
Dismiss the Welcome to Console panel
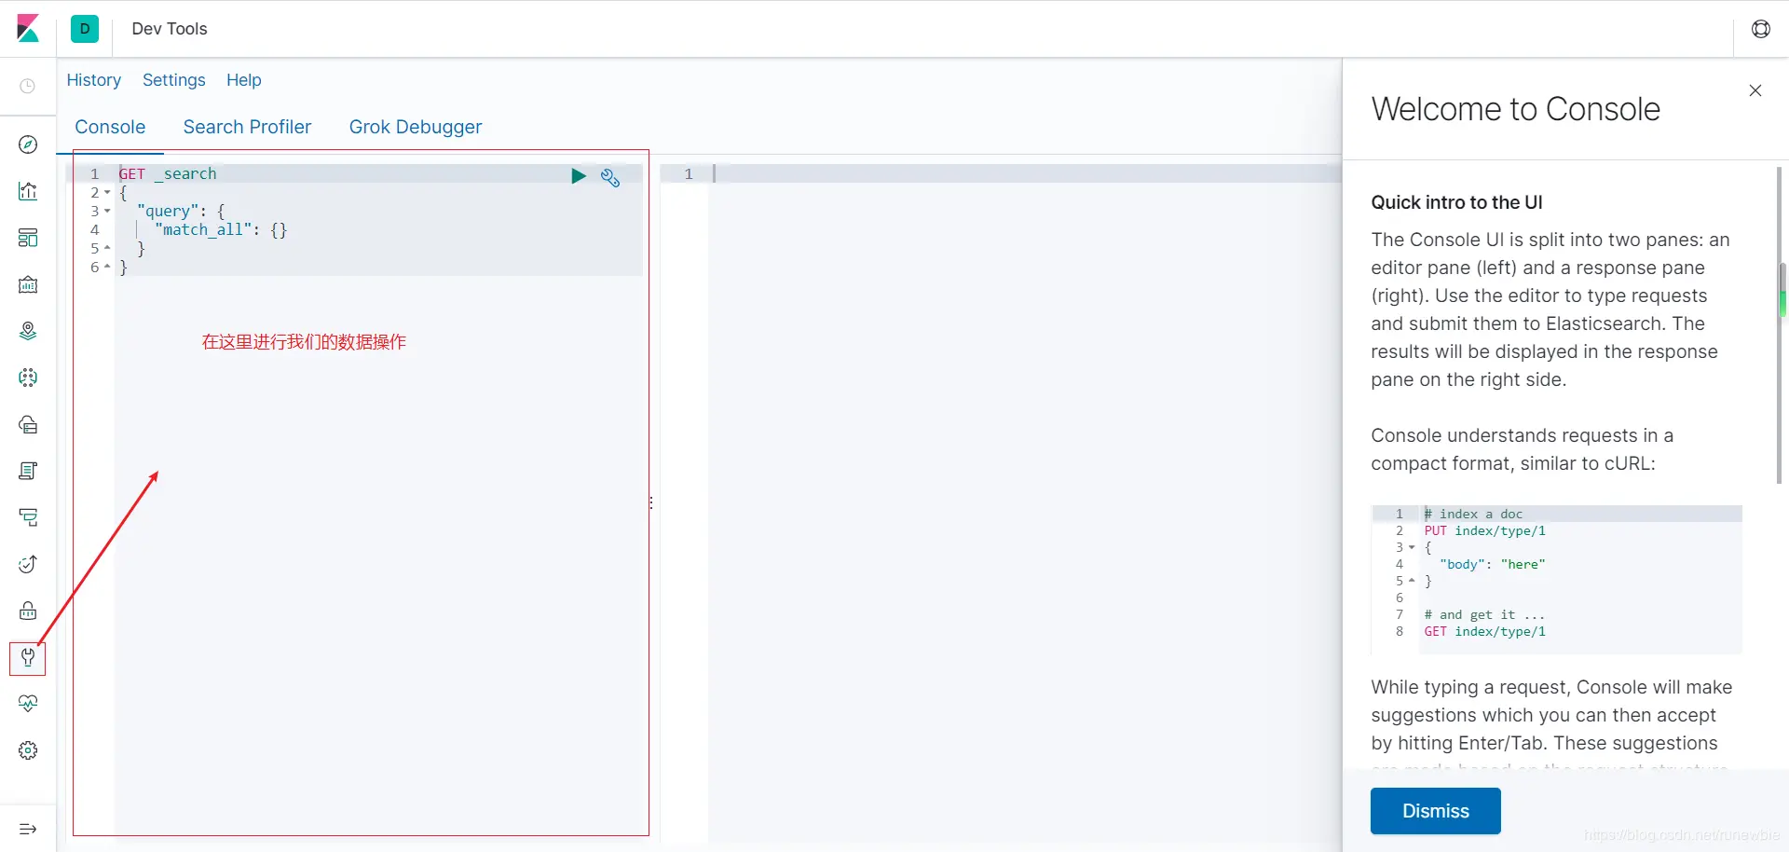pos(1435,811)
